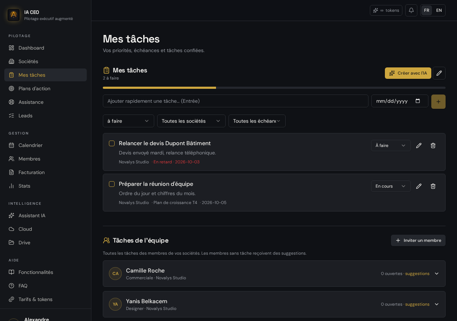Click the task completion progress bar
Image resolution: width=457 pixels, height=321 pixels.
click(274, 88)
